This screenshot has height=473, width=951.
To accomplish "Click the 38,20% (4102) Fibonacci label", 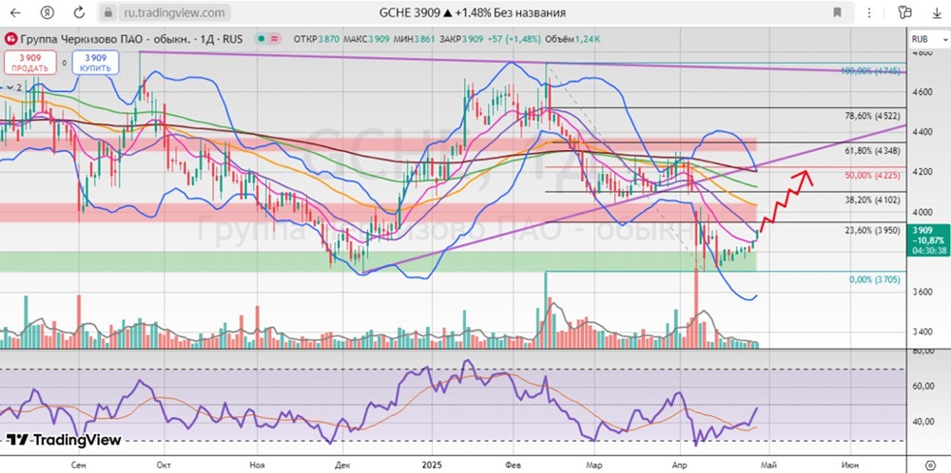I will click(872, 199).
